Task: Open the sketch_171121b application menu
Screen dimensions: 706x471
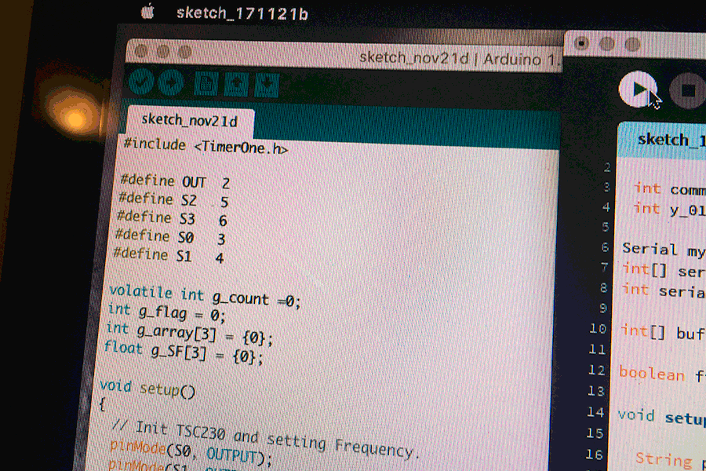Action: click(242, 13)
